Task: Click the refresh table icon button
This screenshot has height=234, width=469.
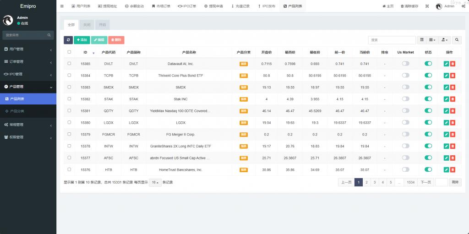Action: (x=68, y=40)
